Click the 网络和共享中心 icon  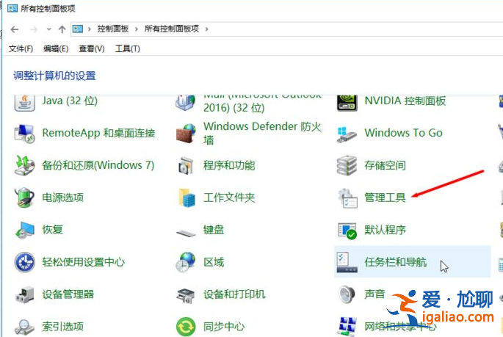[x=348, y=327]
